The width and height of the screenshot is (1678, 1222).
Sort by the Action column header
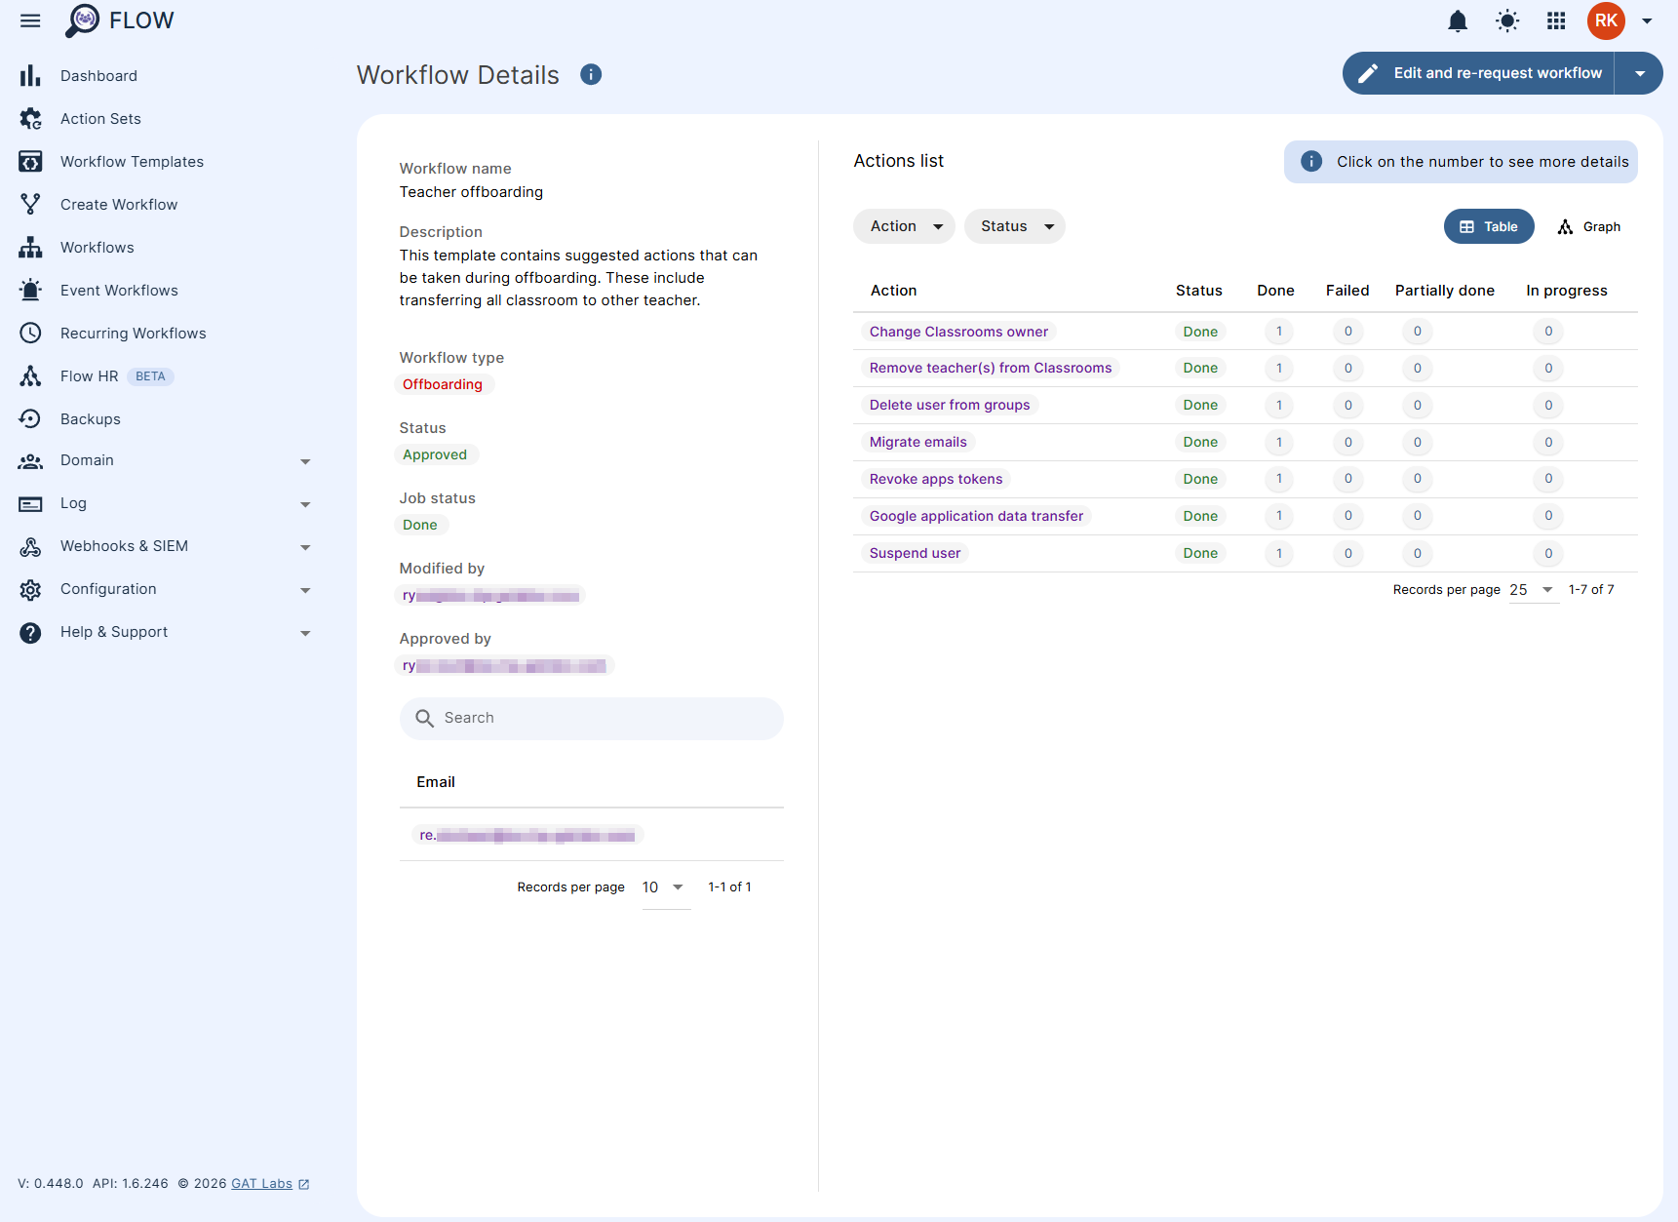coord(893,291)
